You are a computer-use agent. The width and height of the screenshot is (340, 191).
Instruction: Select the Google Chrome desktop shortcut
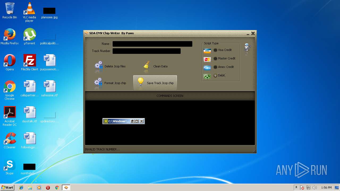click(x=10, y=90)
